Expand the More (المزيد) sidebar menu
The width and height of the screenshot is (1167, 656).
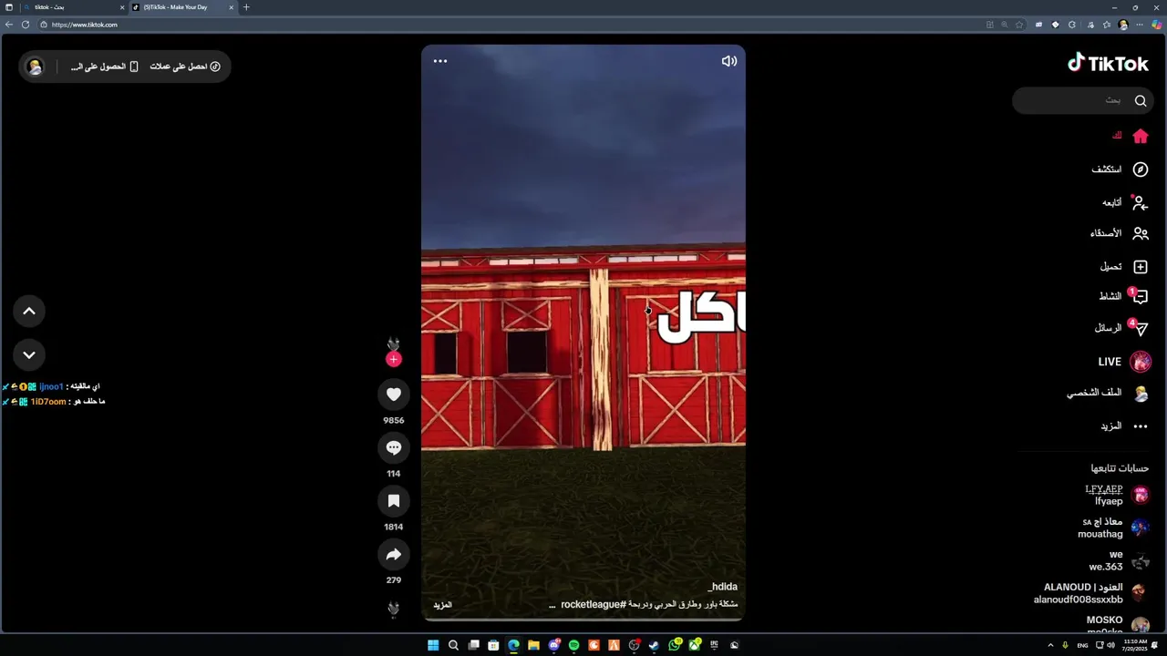1123,426
